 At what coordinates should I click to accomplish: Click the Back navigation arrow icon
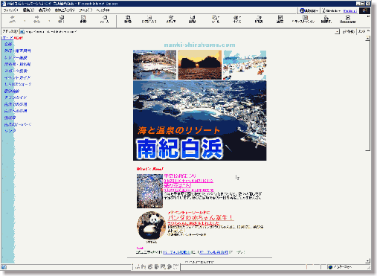pyautogui.click(x=12, y=19)
